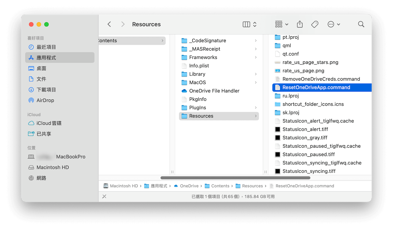This screenshot has width=393, height=230.
Task: Select StatusIcon_paused_tiglfwq.cache file
Action: click(x=322, y=146)
